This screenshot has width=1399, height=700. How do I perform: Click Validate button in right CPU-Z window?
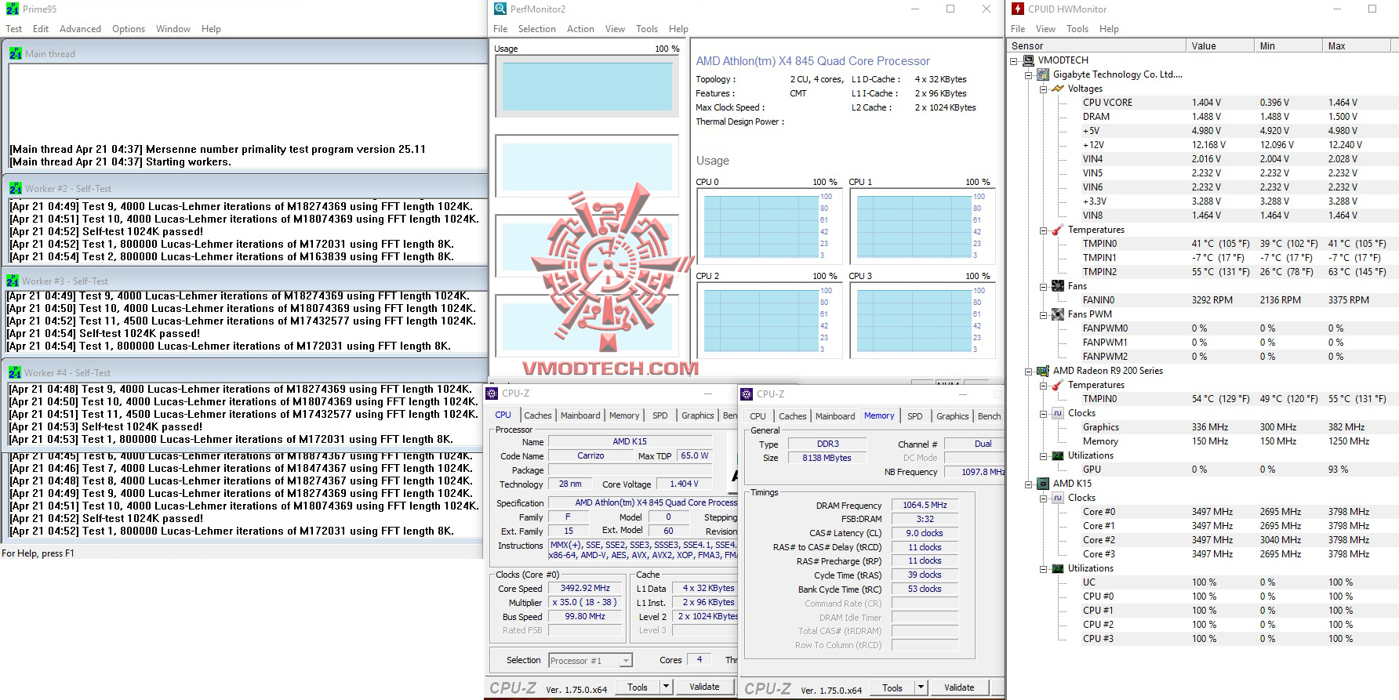[959, 687]
